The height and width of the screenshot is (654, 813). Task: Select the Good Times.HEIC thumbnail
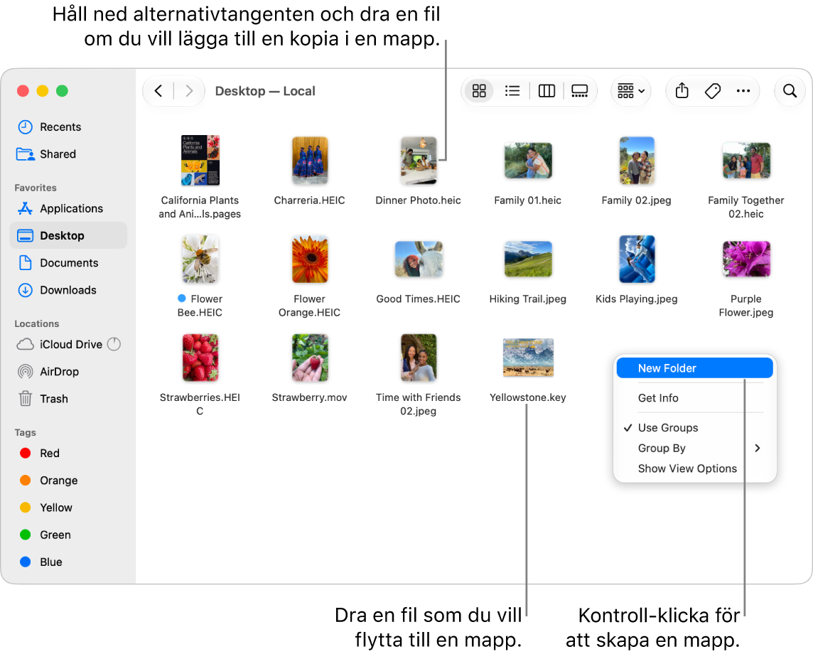click(419, 259)
